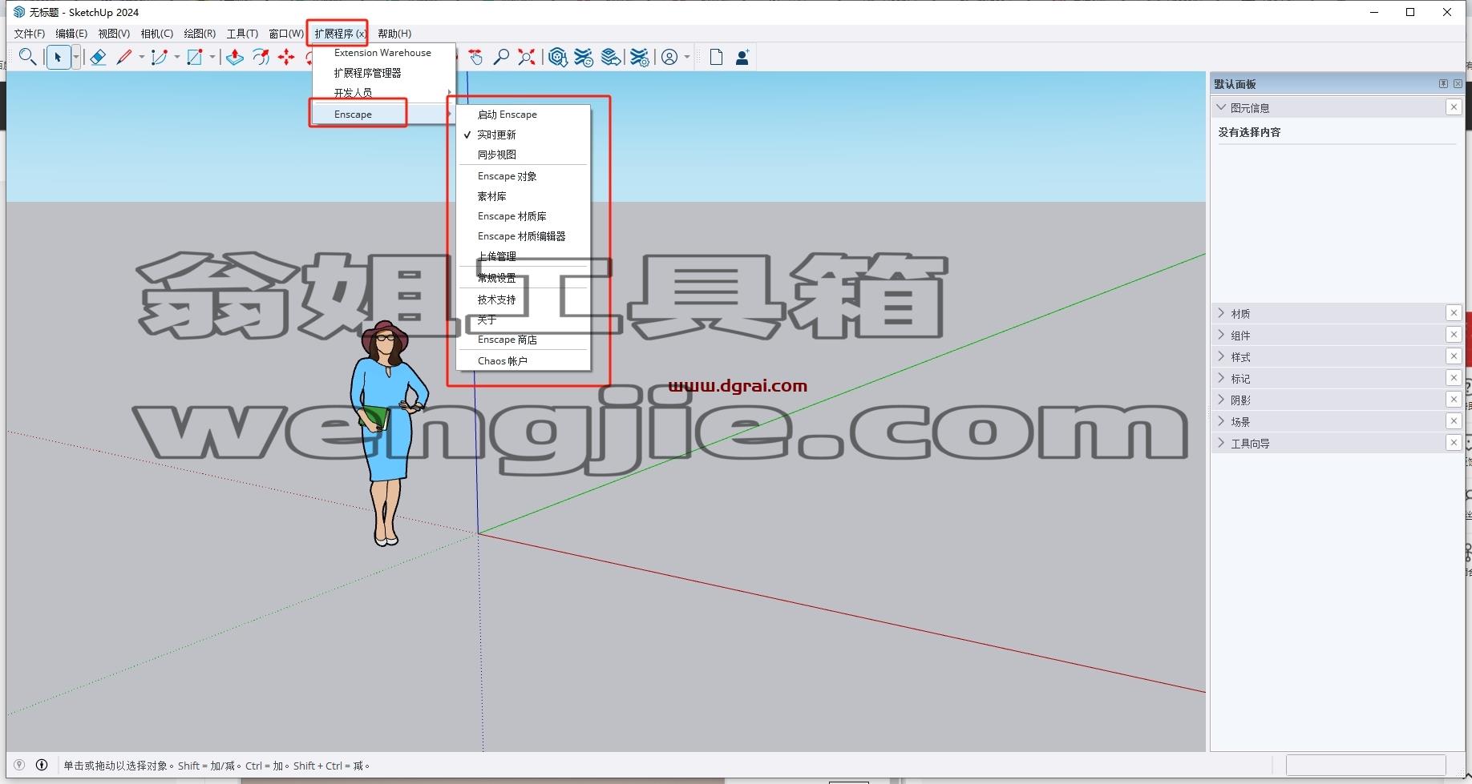Image resolution: width=1472 pixels, height=784 pixels.
Task: Click the Zoom Extents tool
Action: click(x=527, y=57)
